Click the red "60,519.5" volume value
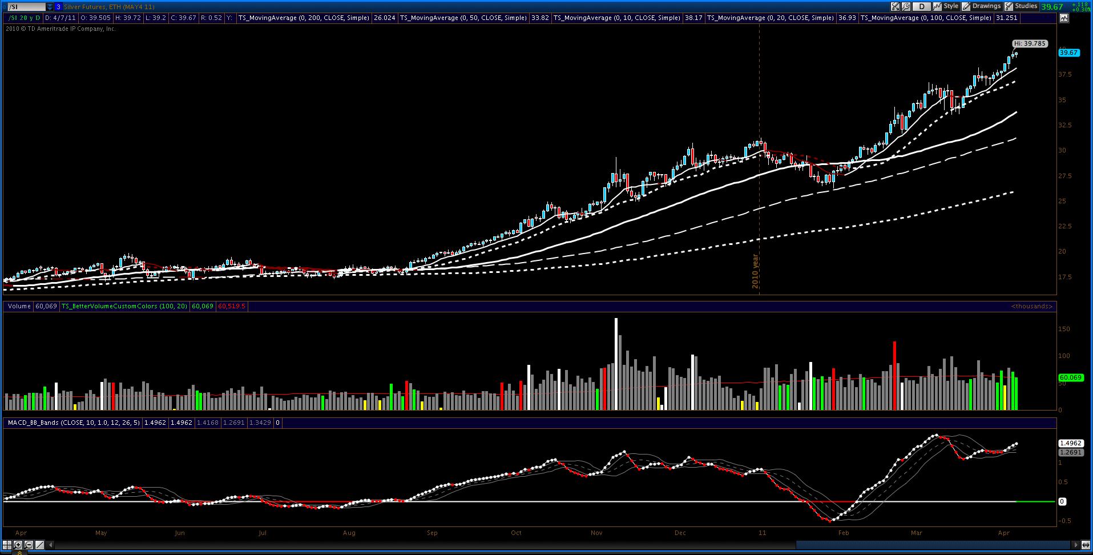This screenshot has width=1093, height=555. pos(231,307)
